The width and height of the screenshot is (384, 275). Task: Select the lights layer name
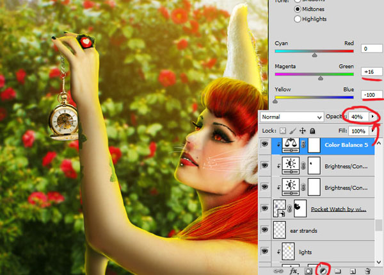pos(305,252)
